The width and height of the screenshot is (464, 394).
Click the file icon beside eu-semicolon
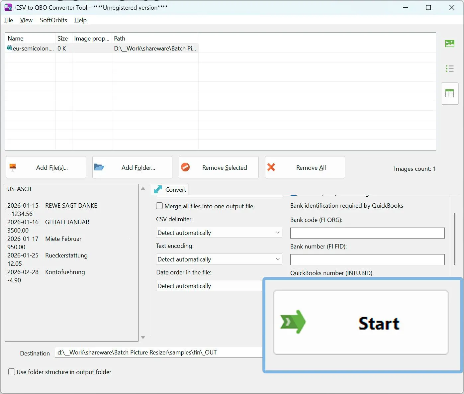9,48
